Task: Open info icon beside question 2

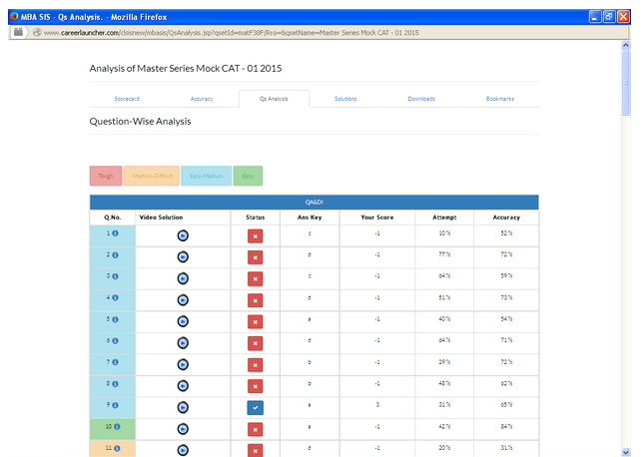Action: point(116,255)
